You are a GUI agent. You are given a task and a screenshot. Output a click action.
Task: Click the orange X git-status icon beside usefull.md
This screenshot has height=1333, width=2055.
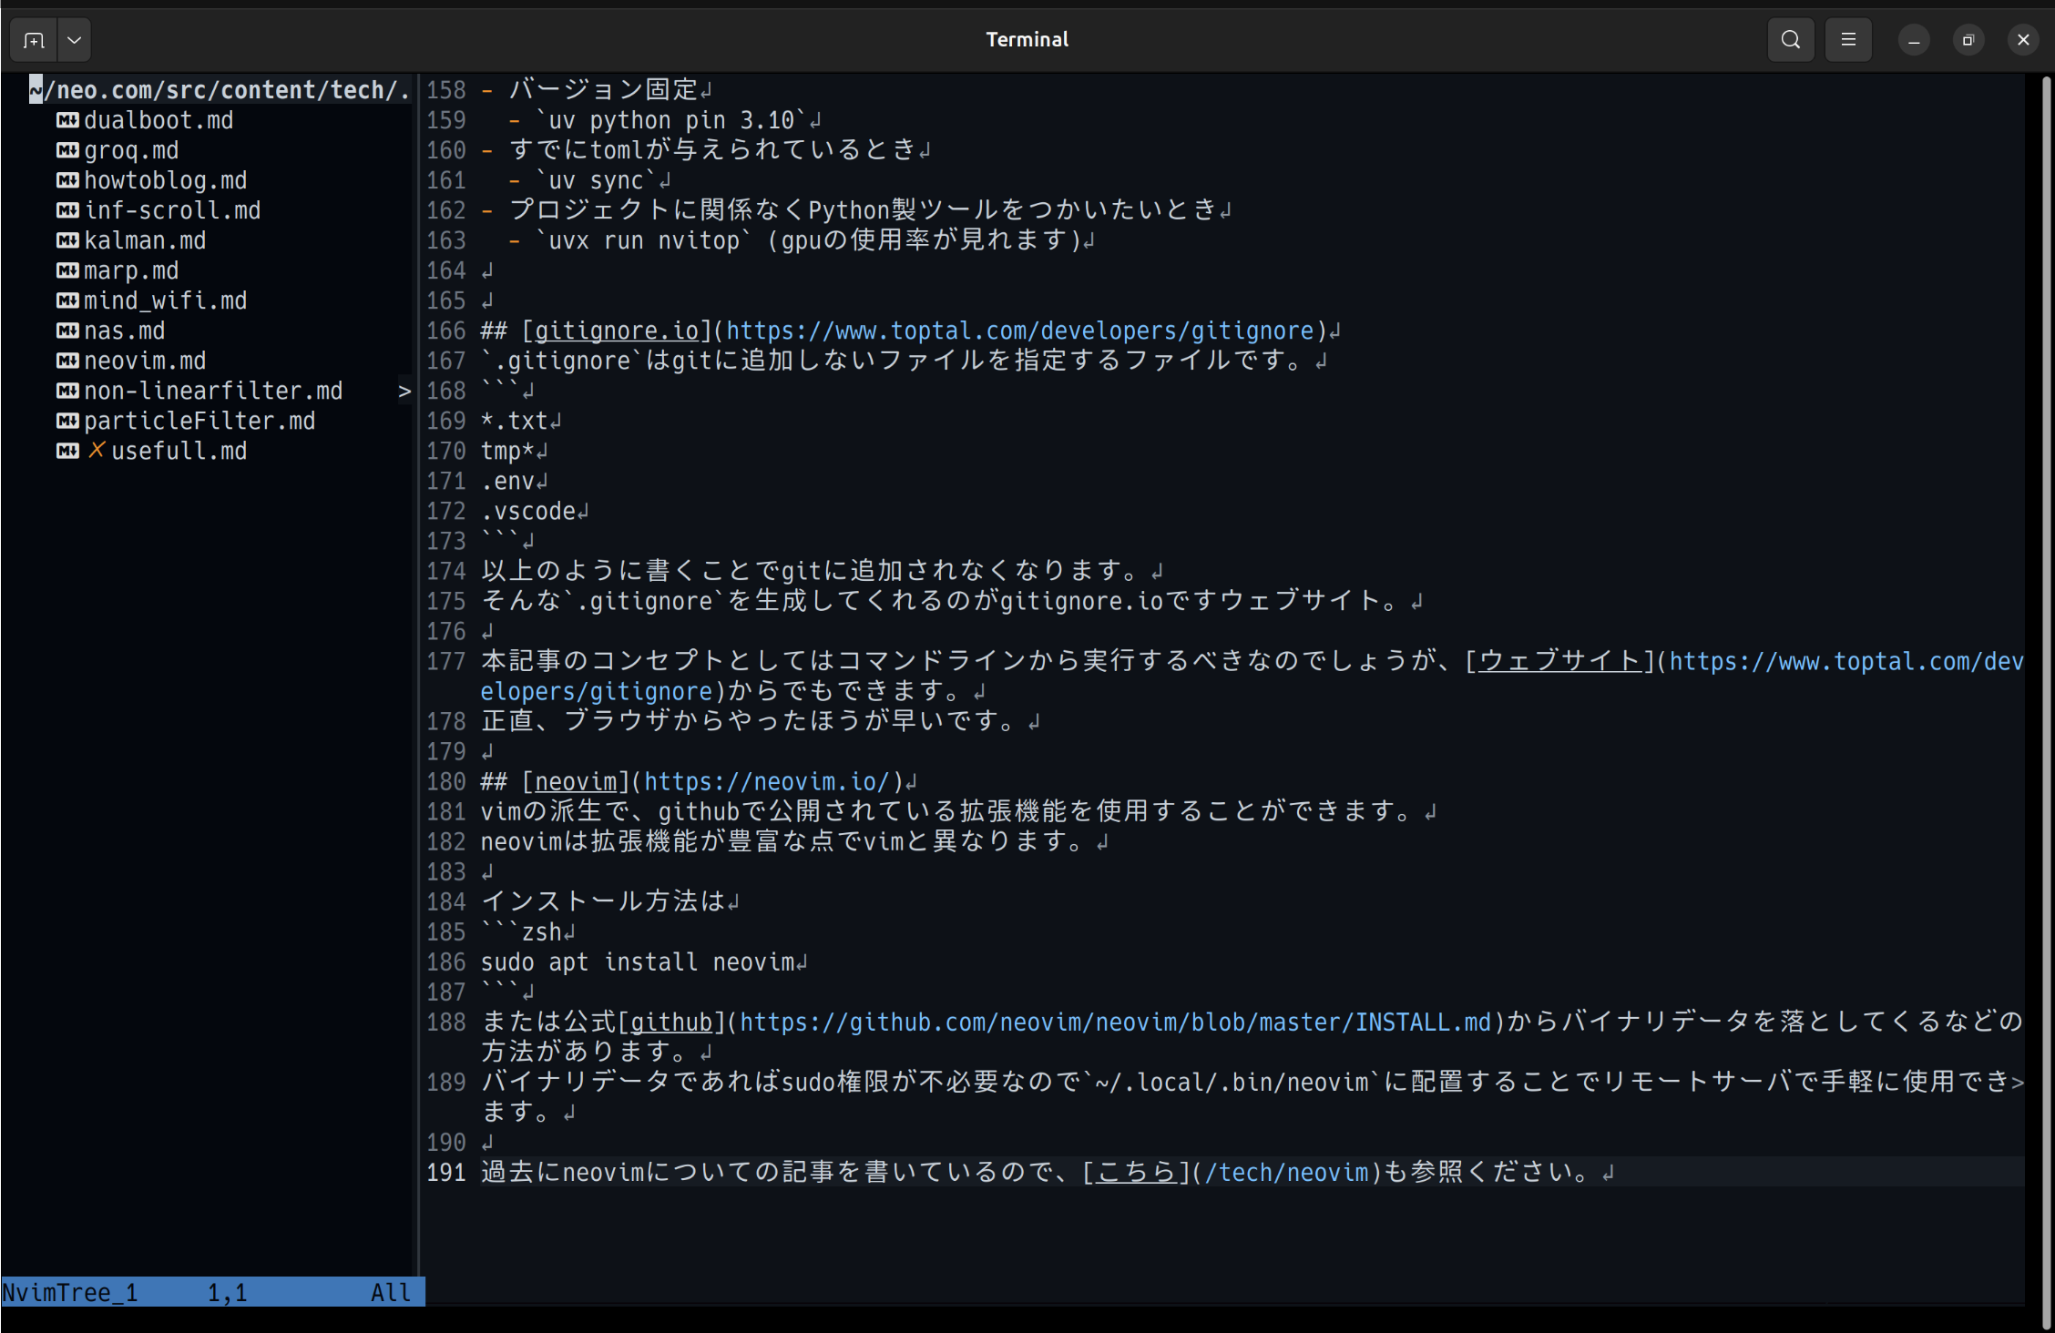pos(97,450)
